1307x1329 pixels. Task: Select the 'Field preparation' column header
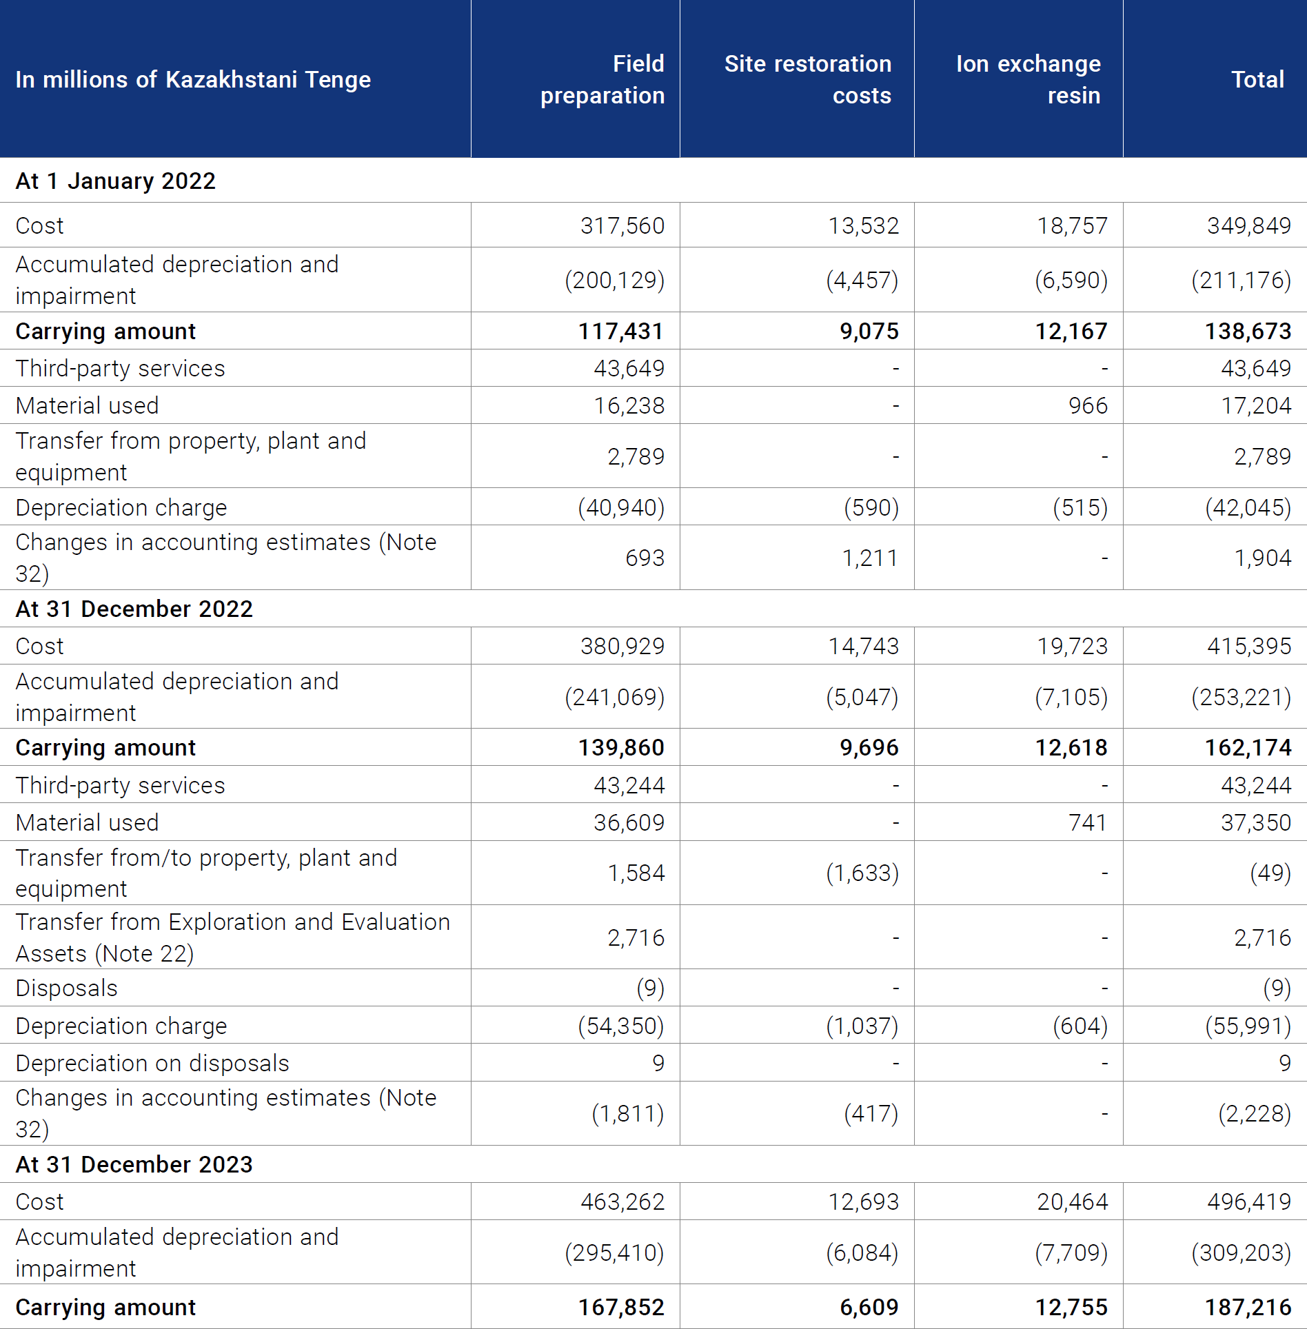click(602, 79)
